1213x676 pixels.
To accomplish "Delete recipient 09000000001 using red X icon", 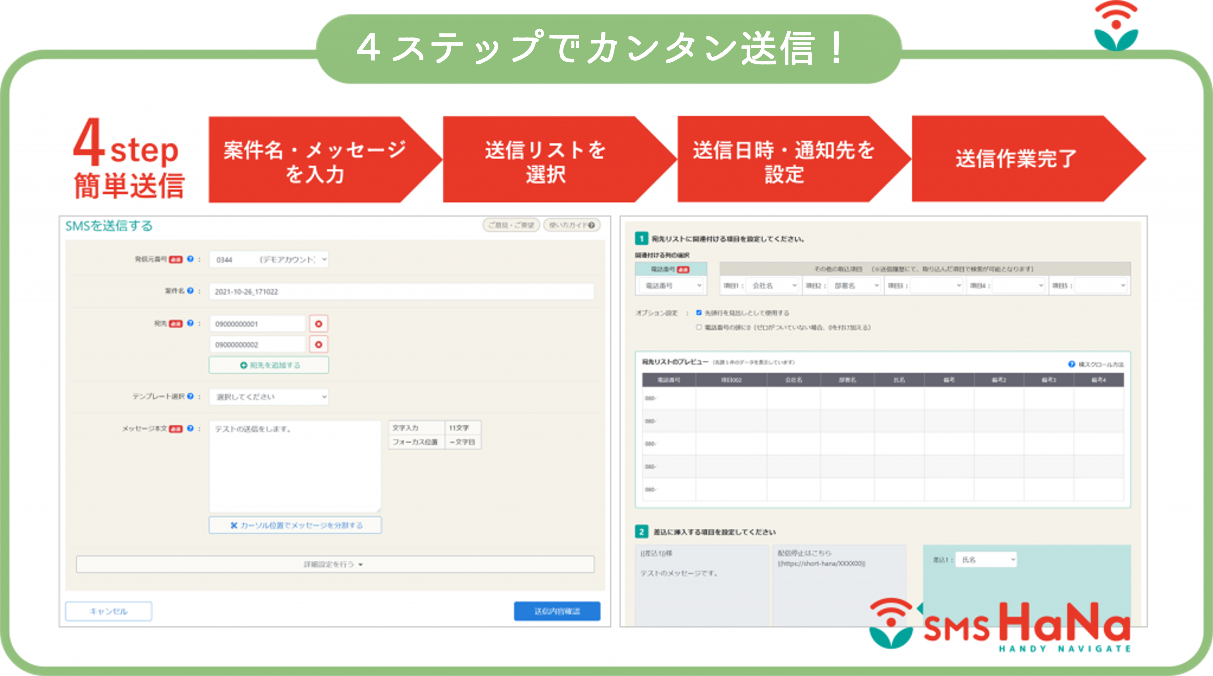I will [319, 324].
